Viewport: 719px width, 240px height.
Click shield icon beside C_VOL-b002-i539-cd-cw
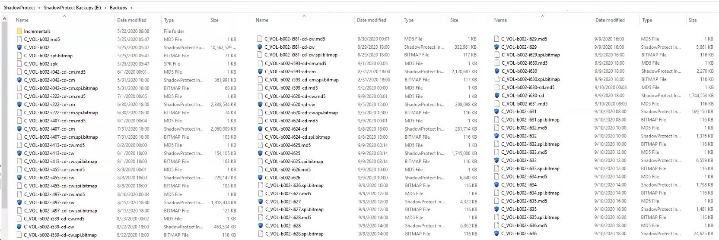tap(19, 227)
